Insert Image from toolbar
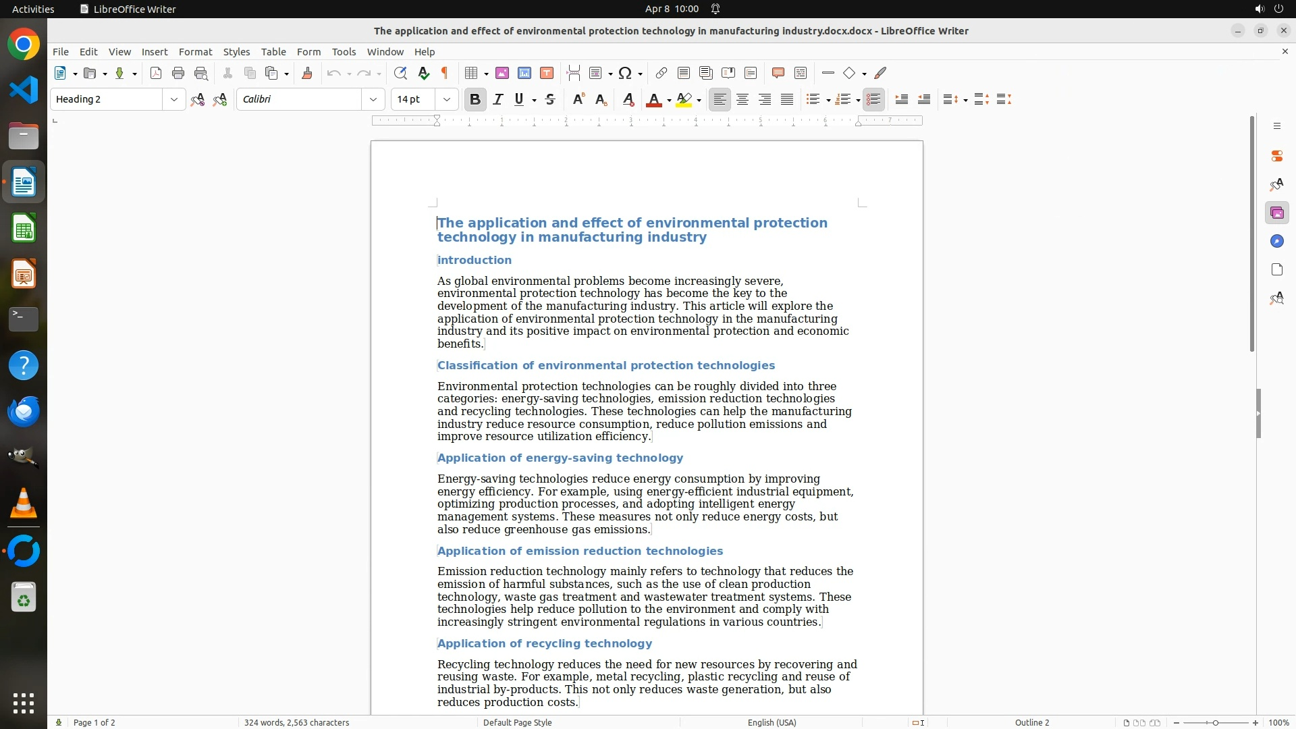 (x=502, y=74)
